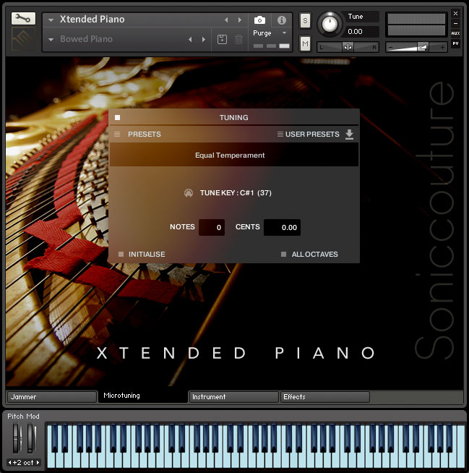This screenshot has height=473, width=469.
Task: Toggle the Mute M button
Action: 305,44
